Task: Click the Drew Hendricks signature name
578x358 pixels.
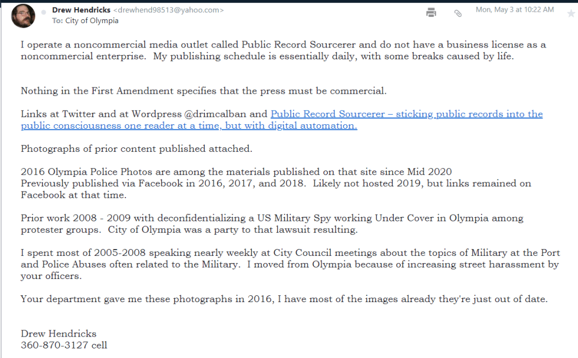Action: (59, 333)
